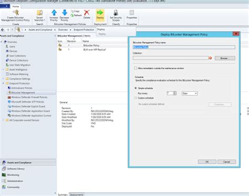Select Antimalware Policies node
The height and width of the screenshot is (196, 249).
pos(22,88)
